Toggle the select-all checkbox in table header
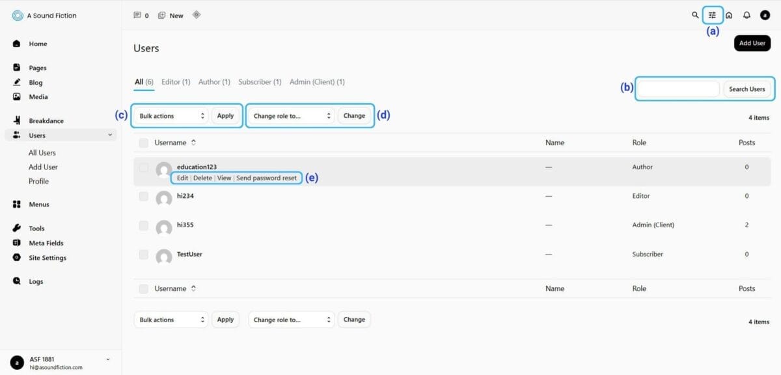This screenshot has height=375, width=781. [143, 143]
